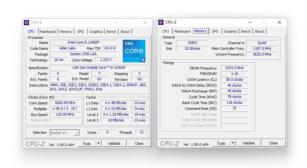Click Channel # value 'Quad'

point(262,43)
